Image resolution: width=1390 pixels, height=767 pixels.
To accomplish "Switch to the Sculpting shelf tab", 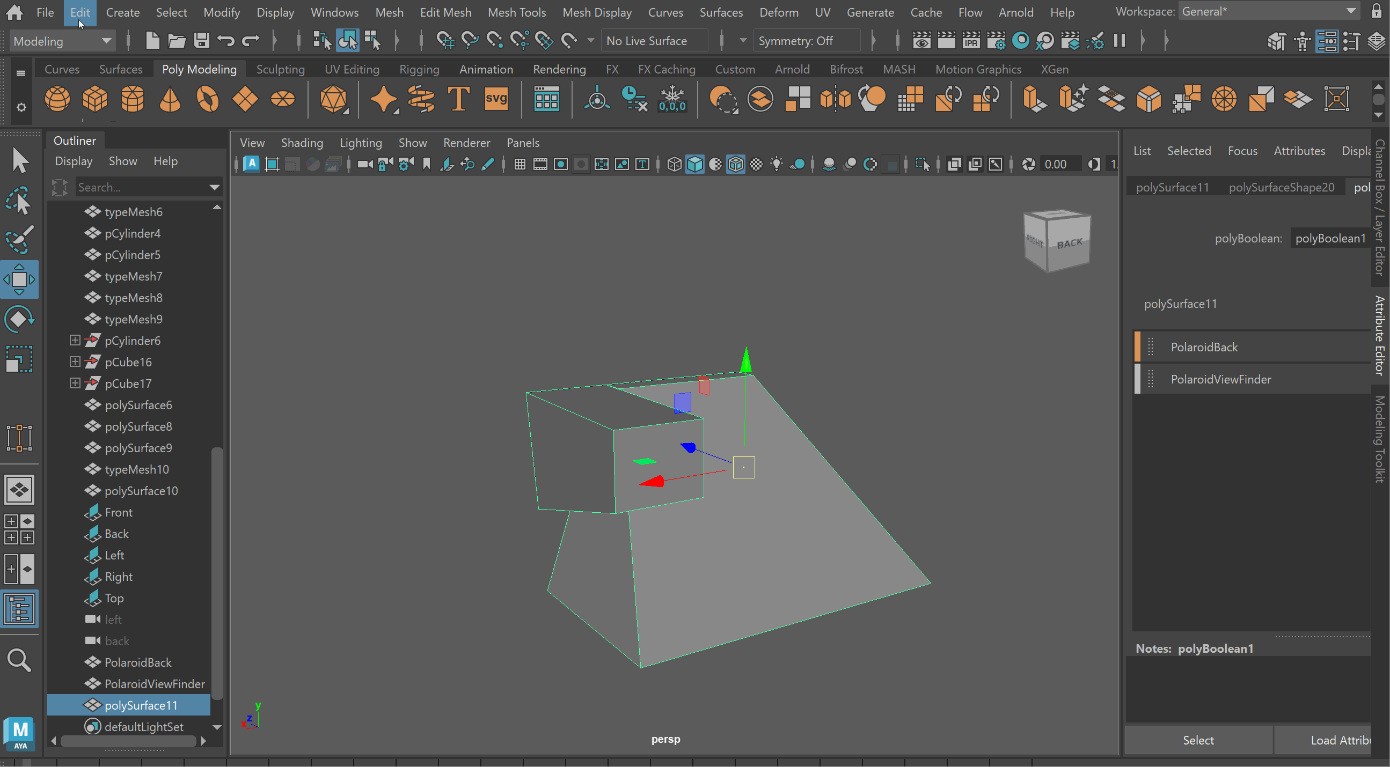I will click(280, 69).
